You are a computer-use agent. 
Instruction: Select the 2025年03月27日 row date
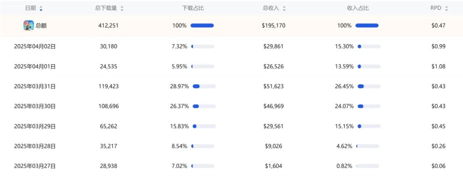[x=35, y=166]
